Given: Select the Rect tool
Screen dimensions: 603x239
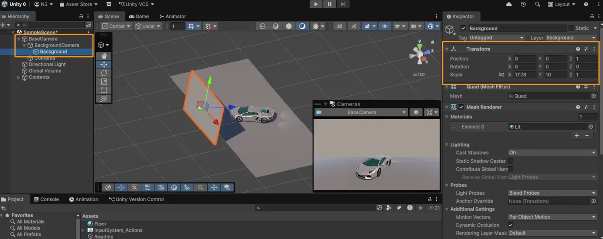Looking at the screenshot, I should pyautogui.click(x=104, y=90).
